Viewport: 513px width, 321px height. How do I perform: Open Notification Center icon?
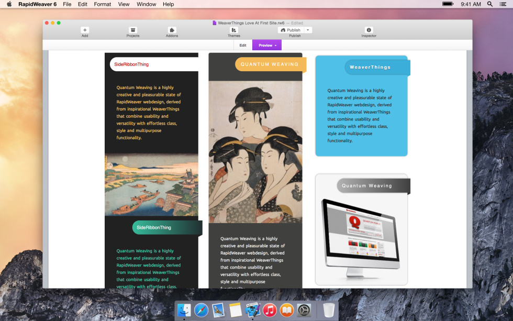pyautogui.click(x=503, y=4)
